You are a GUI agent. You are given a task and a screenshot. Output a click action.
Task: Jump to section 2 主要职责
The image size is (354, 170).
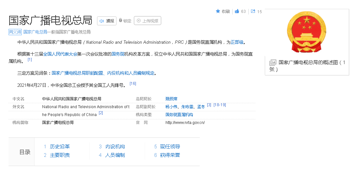(x=60, y=155)
